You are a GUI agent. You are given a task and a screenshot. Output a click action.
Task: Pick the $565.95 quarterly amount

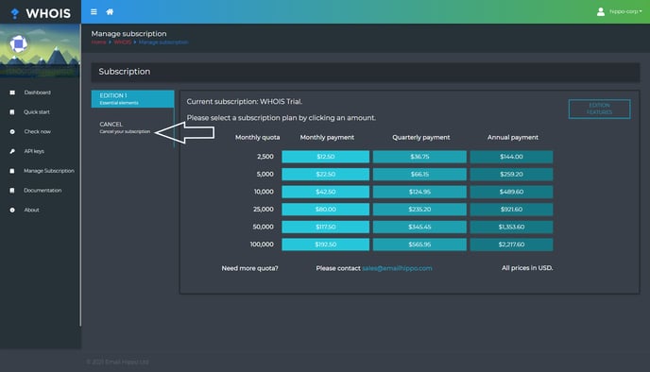[x=419, y=245]
